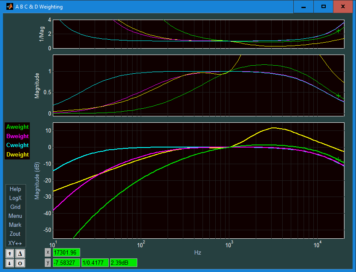Hide the Aweight trace in legend
This screenshot has height=272, width=356.
[17, 127]
